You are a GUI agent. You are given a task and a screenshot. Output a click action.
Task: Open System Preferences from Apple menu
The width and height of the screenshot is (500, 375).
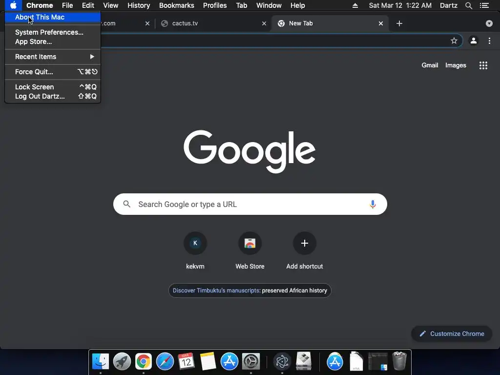click(x=53, y=32)
